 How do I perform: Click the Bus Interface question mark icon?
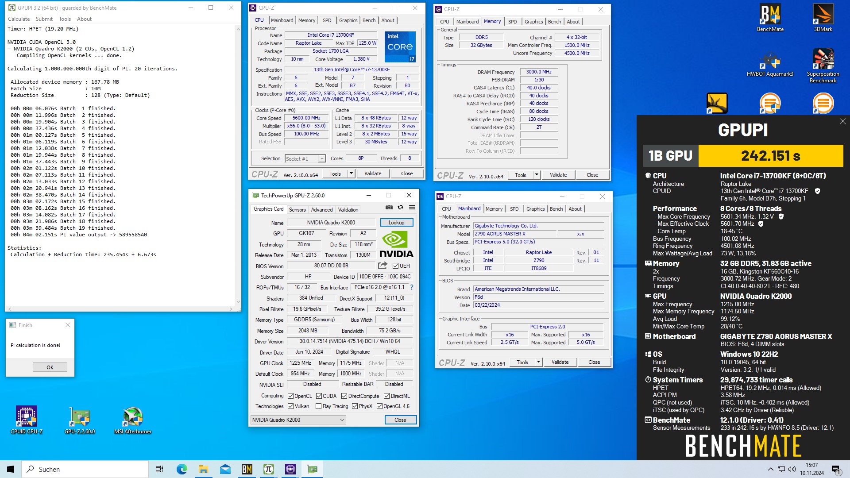(x=411, y=287)
